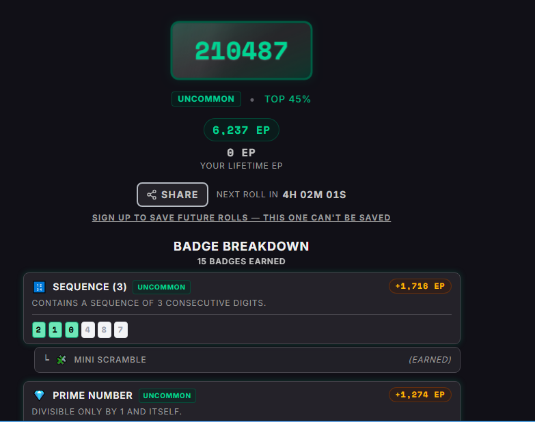Click the Uncommon rarity tag under the number

206,99
